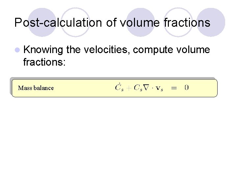Select the rightmost filled lavender circle
Image resolution: width=237 pixels, height=178 pixels.
[211, 22]
